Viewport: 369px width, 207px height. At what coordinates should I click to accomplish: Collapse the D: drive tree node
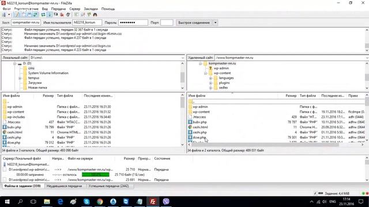point(14,63)
